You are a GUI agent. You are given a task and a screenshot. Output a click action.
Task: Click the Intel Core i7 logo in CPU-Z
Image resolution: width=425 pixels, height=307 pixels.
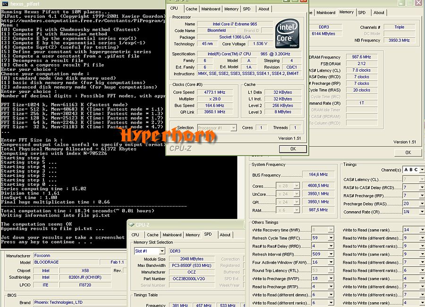pyautogui.click(x=287, y=33)
